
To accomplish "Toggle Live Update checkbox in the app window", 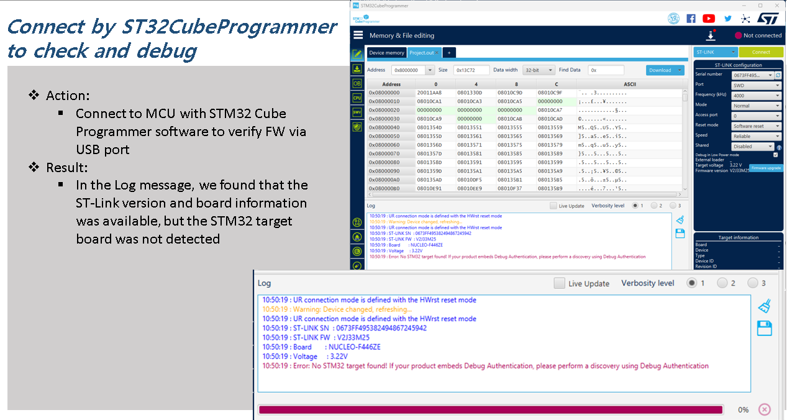I will click(553, 206).
